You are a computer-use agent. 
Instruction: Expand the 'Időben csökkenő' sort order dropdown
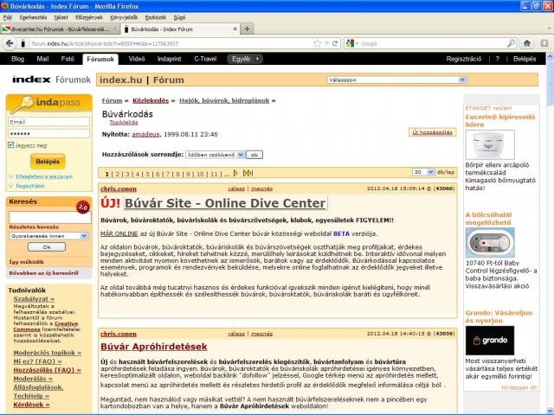(x=214, y=154)
